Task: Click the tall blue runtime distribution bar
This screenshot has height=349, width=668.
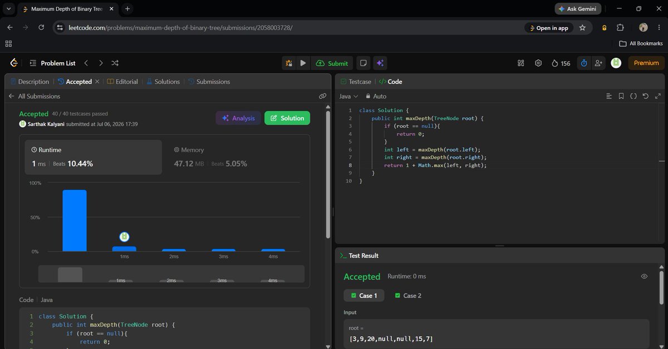Action: tap(75, 221)
